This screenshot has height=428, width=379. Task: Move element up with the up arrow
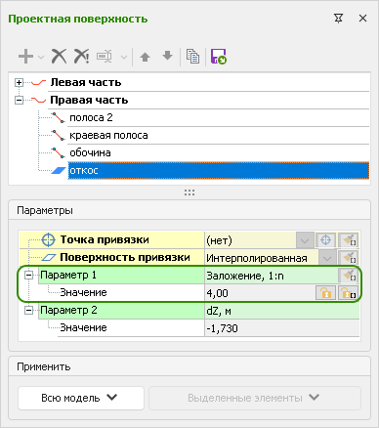click(x=145, y=57)
